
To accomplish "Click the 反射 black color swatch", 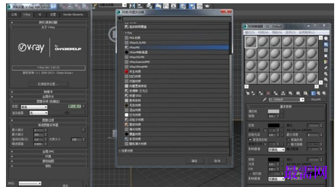I will [x=273, y=125].
